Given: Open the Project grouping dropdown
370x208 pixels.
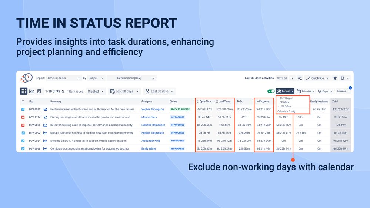Looking at the screenshot, I should pos(96,78).
